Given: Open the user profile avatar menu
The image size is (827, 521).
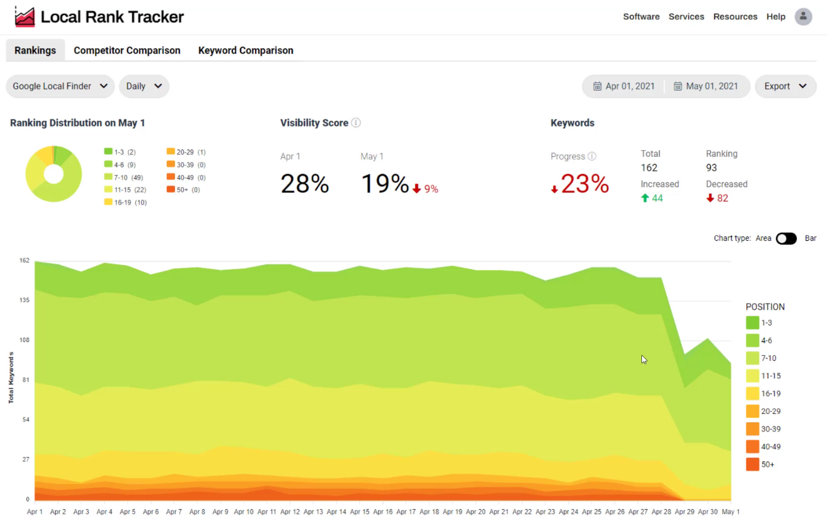Looking at the screenshot, I should pos(803,17).
